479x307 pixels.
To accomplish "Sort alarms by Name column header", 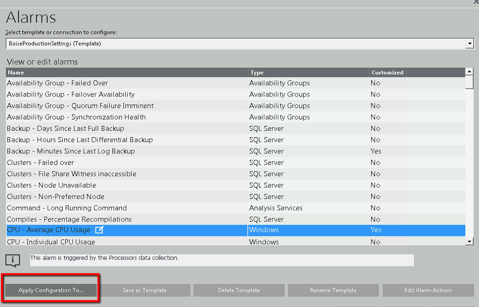I will pos(126,72).
